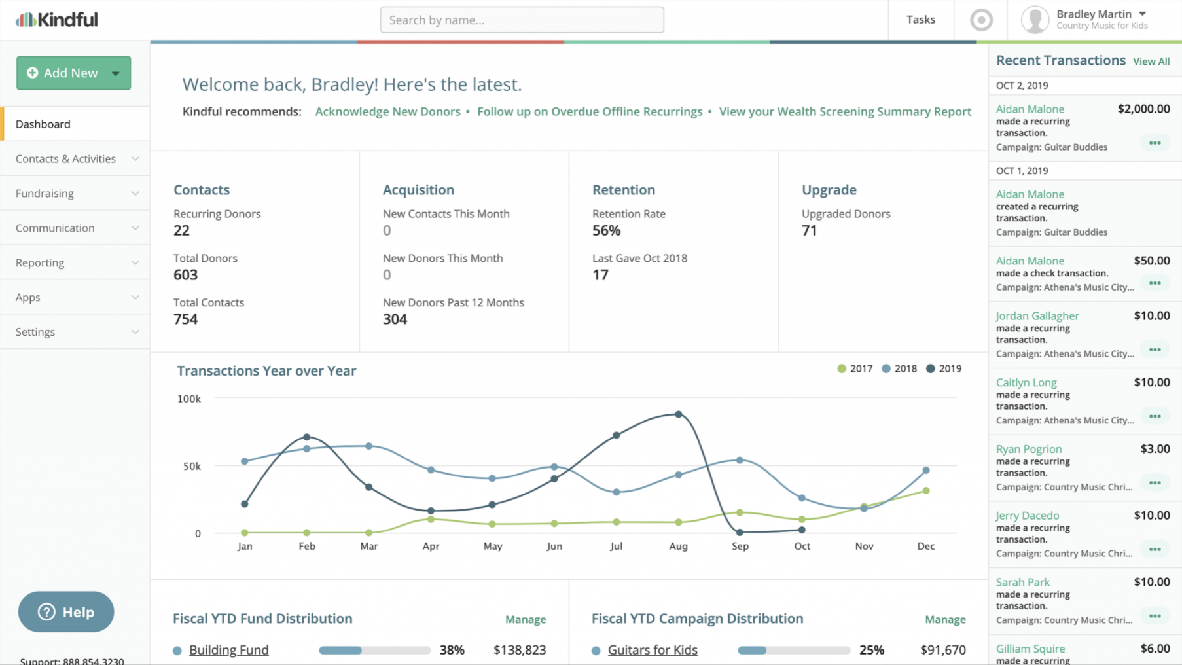This screenshot has width=1182, height=665.
Task: Open options for Aidan Malone's $50.00 check transaction
Action: 1155,283
